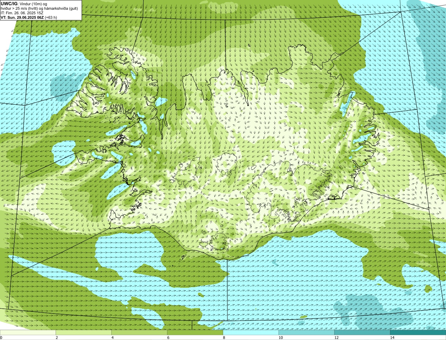Click the scale label "14"
Viewport: 446px width, 340px height.
[x=392, y=338]
